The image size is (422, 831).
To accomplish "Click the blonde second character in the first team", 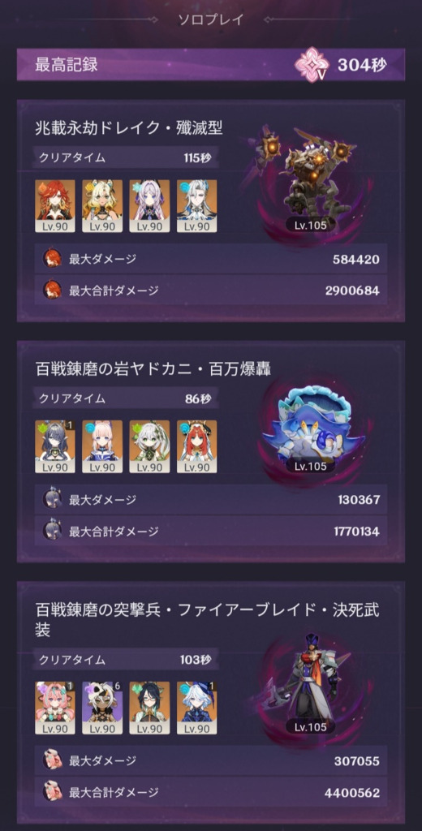I will pyautogui.click(x=102, y=205).
